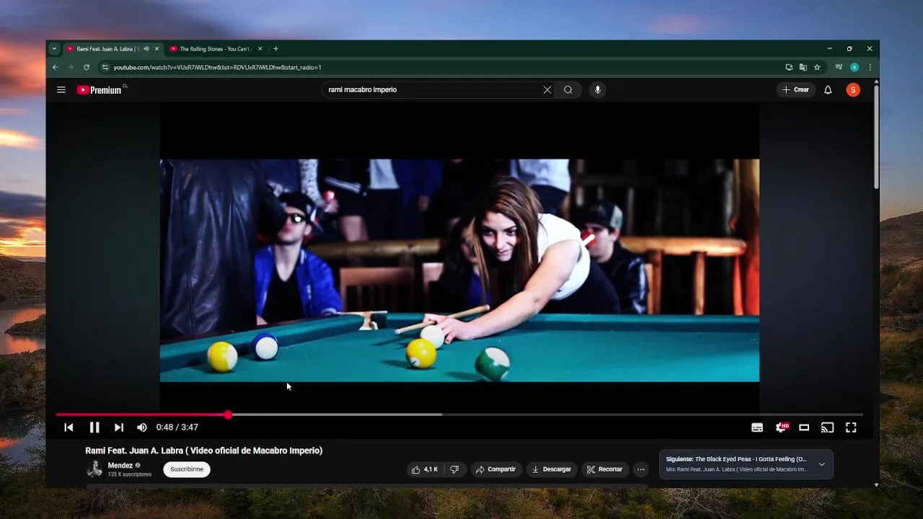Subscribe to Mendez with Suscribirme

tap(187, 469)
